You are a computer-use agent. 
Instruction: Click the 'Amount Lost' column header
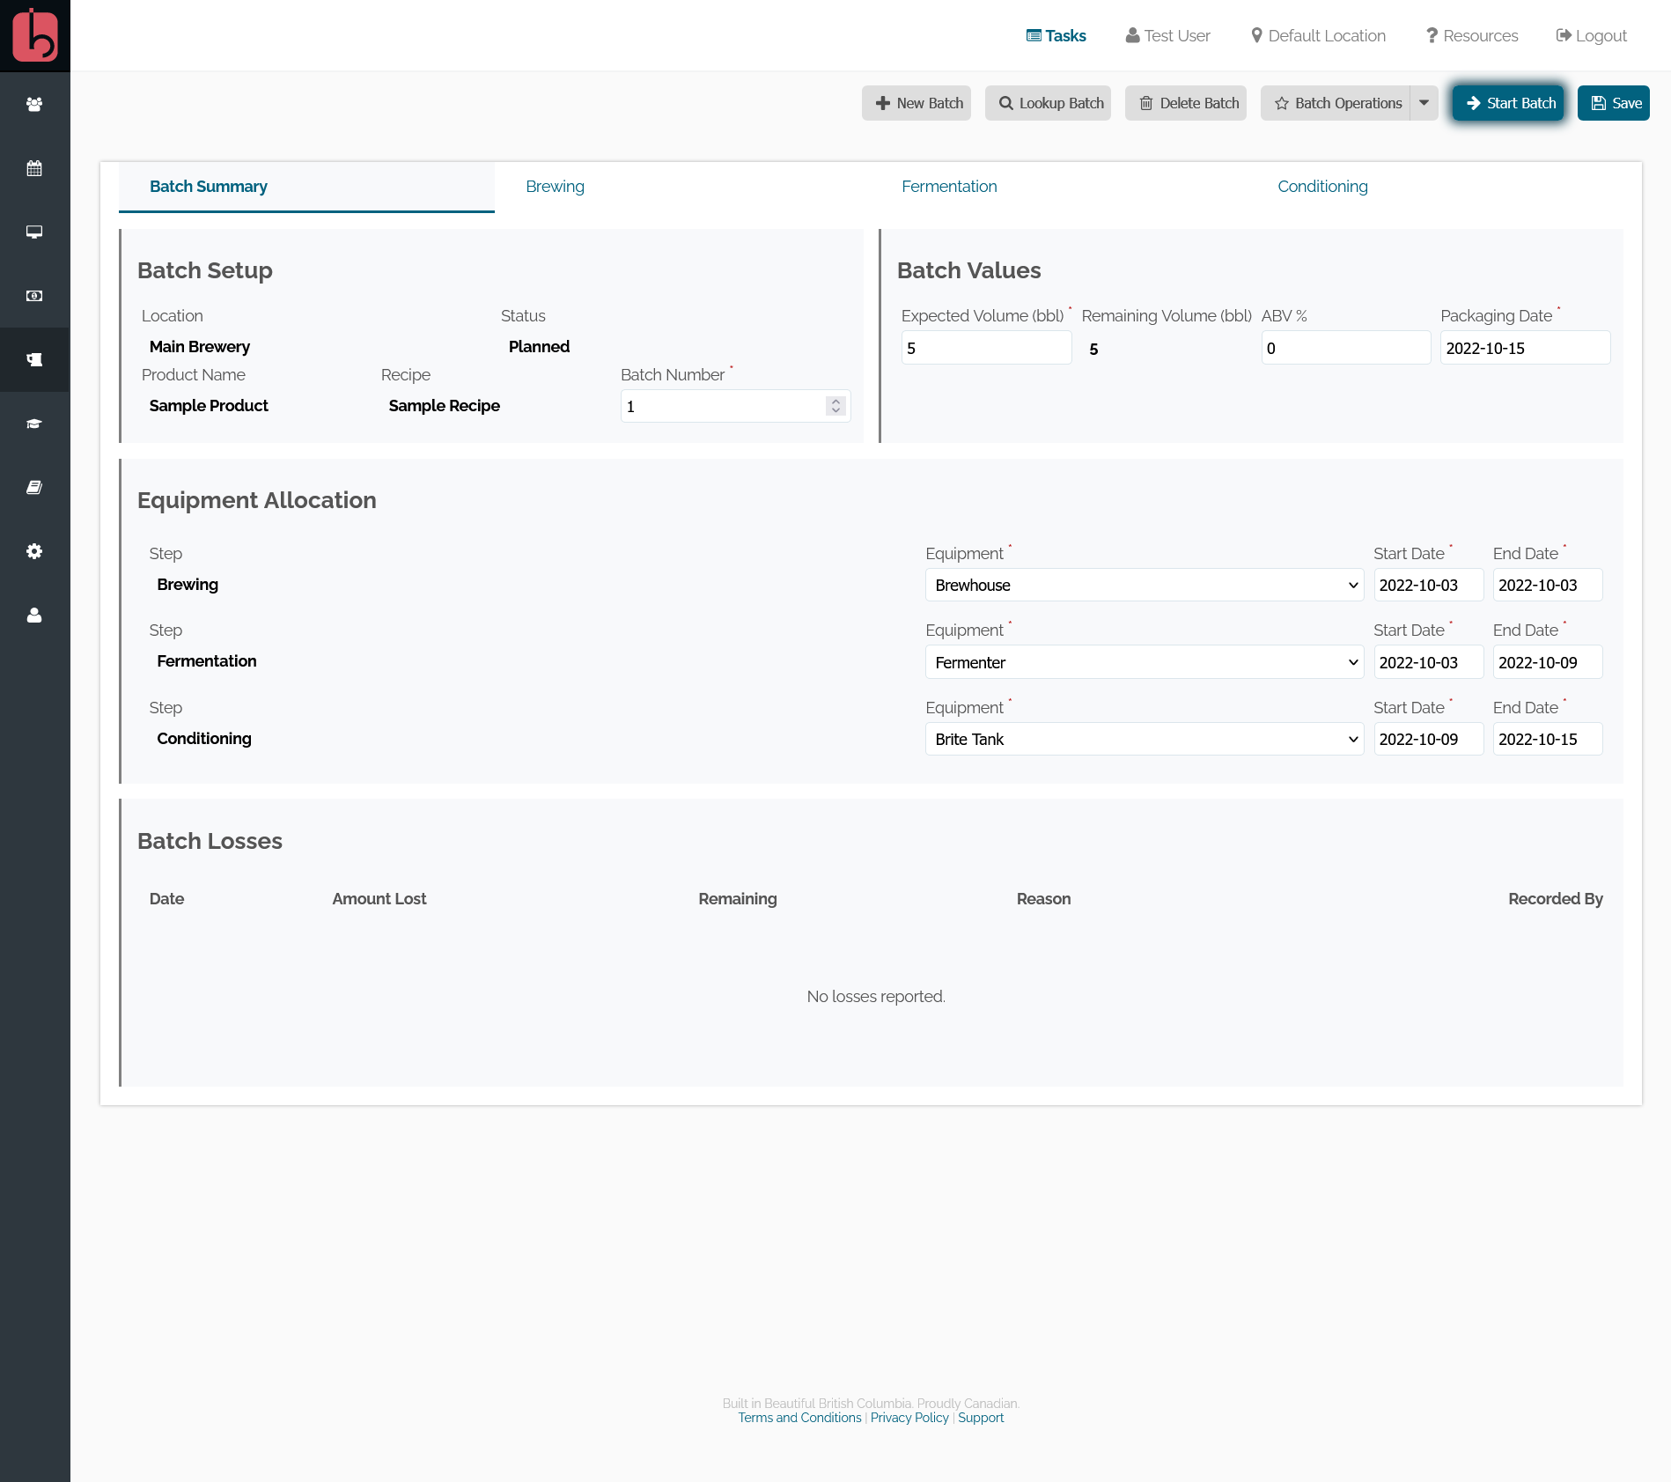point(379,898)
